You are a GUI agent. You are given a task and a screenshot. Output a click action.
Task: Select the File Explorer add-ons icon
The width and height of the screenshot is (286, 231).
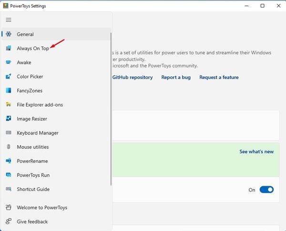point(9,105)
